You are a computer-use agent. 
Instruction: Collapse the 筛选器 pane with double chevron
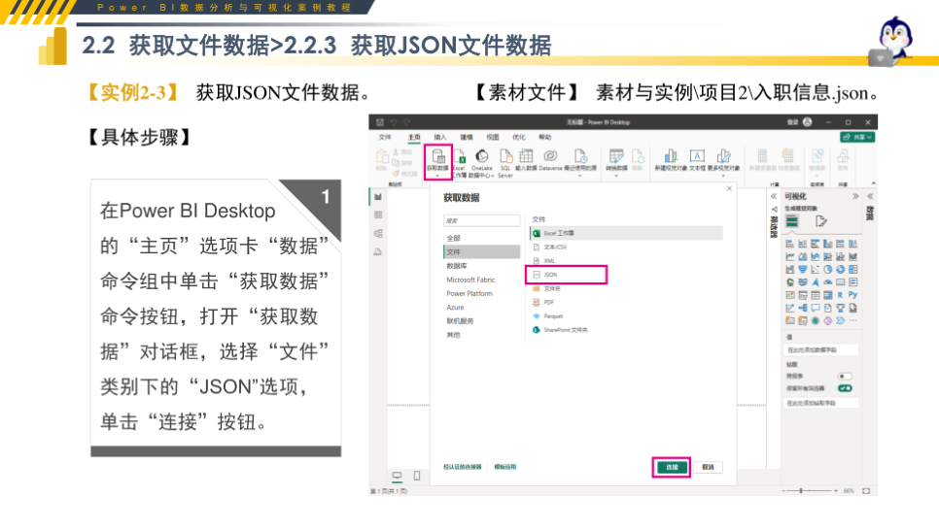pyautogui.click(x=774, y=196)
